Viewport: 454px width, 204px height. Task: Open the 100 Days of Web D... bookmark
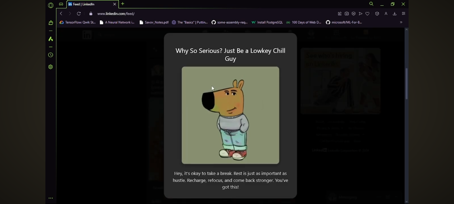(304, 22)
